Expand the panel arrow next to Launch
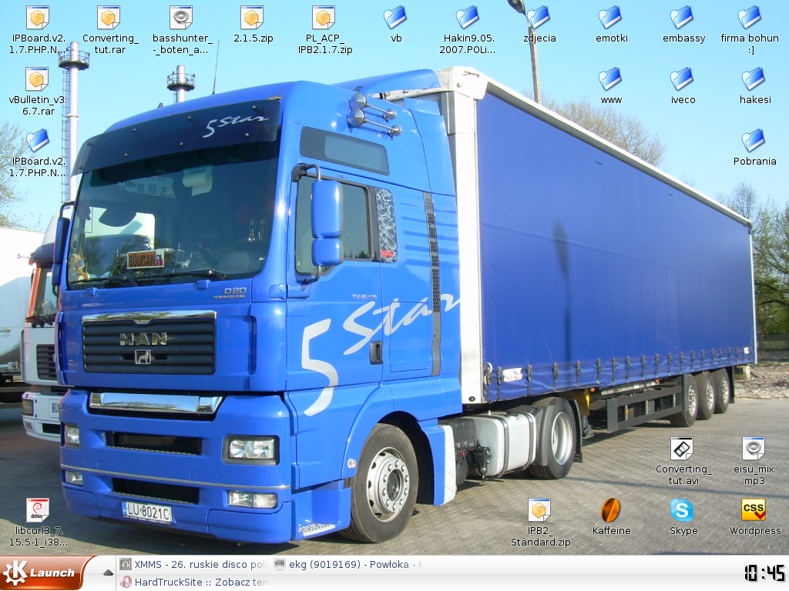Viewport: 789px width, 591px height. [108, 573]
